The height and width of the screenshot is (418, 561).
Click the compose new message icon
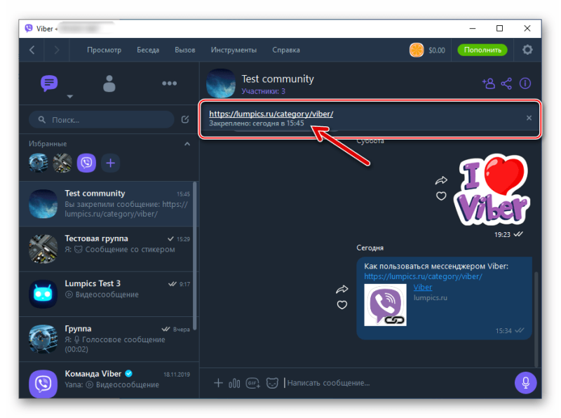[x=185, y=119]
